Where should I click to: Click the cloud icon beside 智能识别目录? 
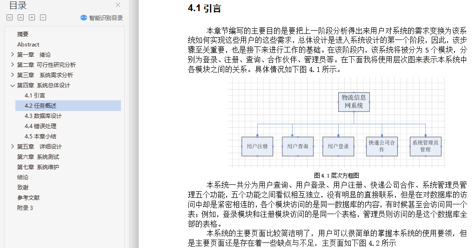[84, 18]
